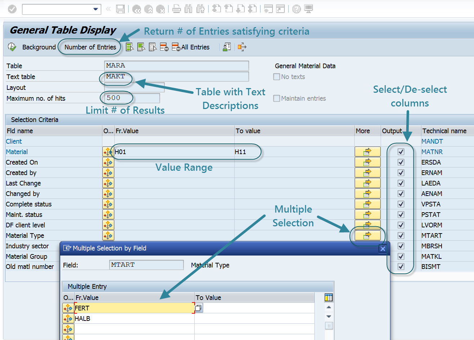
Task: Click the Execute clock icon beside Background
Action: [x=12, y=47]
